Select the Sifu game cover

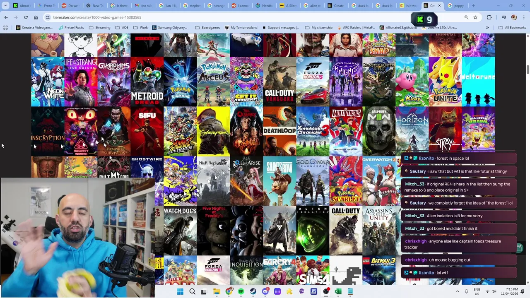147,131
